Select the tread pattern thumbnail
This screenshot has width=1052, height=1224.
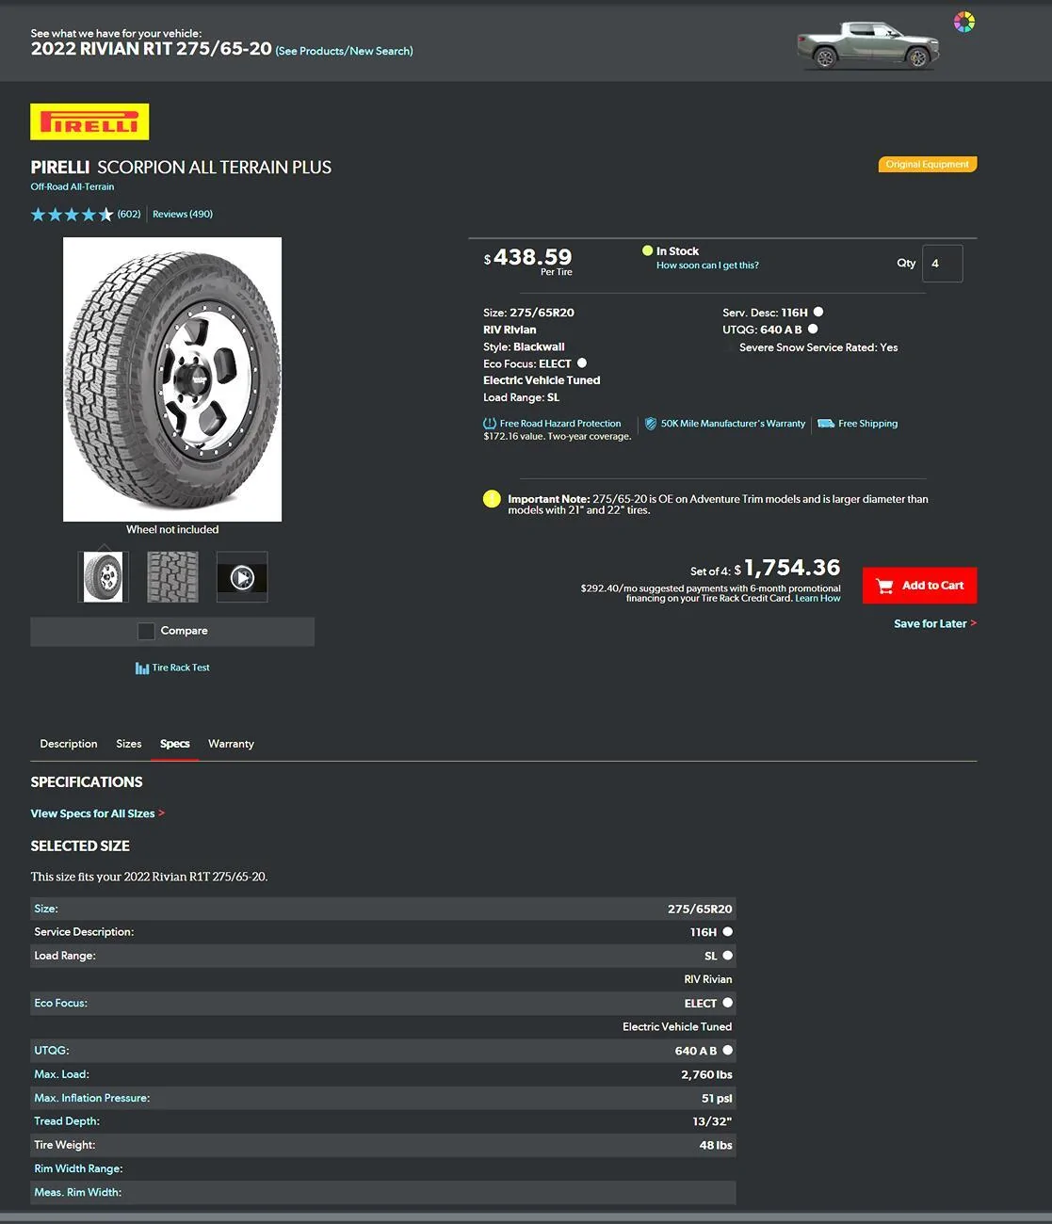173,577
